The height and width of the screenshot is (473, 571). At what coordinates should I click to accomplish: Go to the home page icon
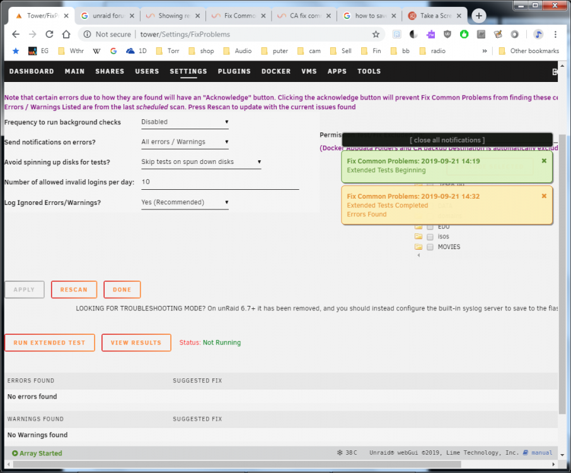[66, 34]
